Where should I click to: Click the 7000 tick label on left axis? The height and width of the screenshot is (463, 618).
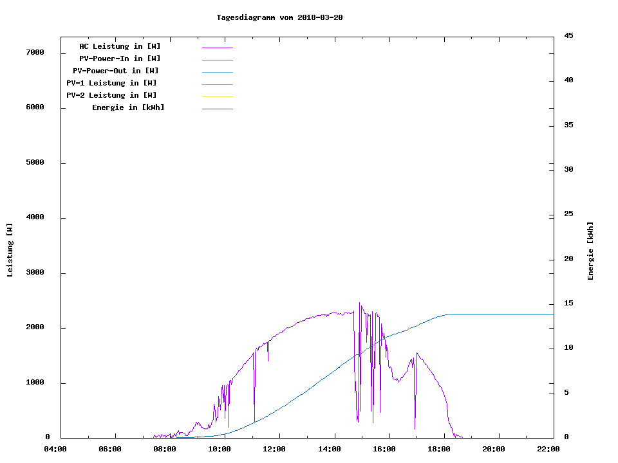click(34, 53)
